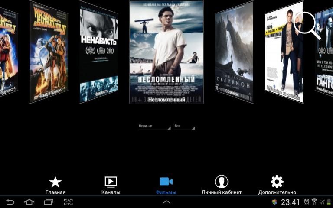
Task: Tap the clock showing 23:41
Action: pos(291,202)
